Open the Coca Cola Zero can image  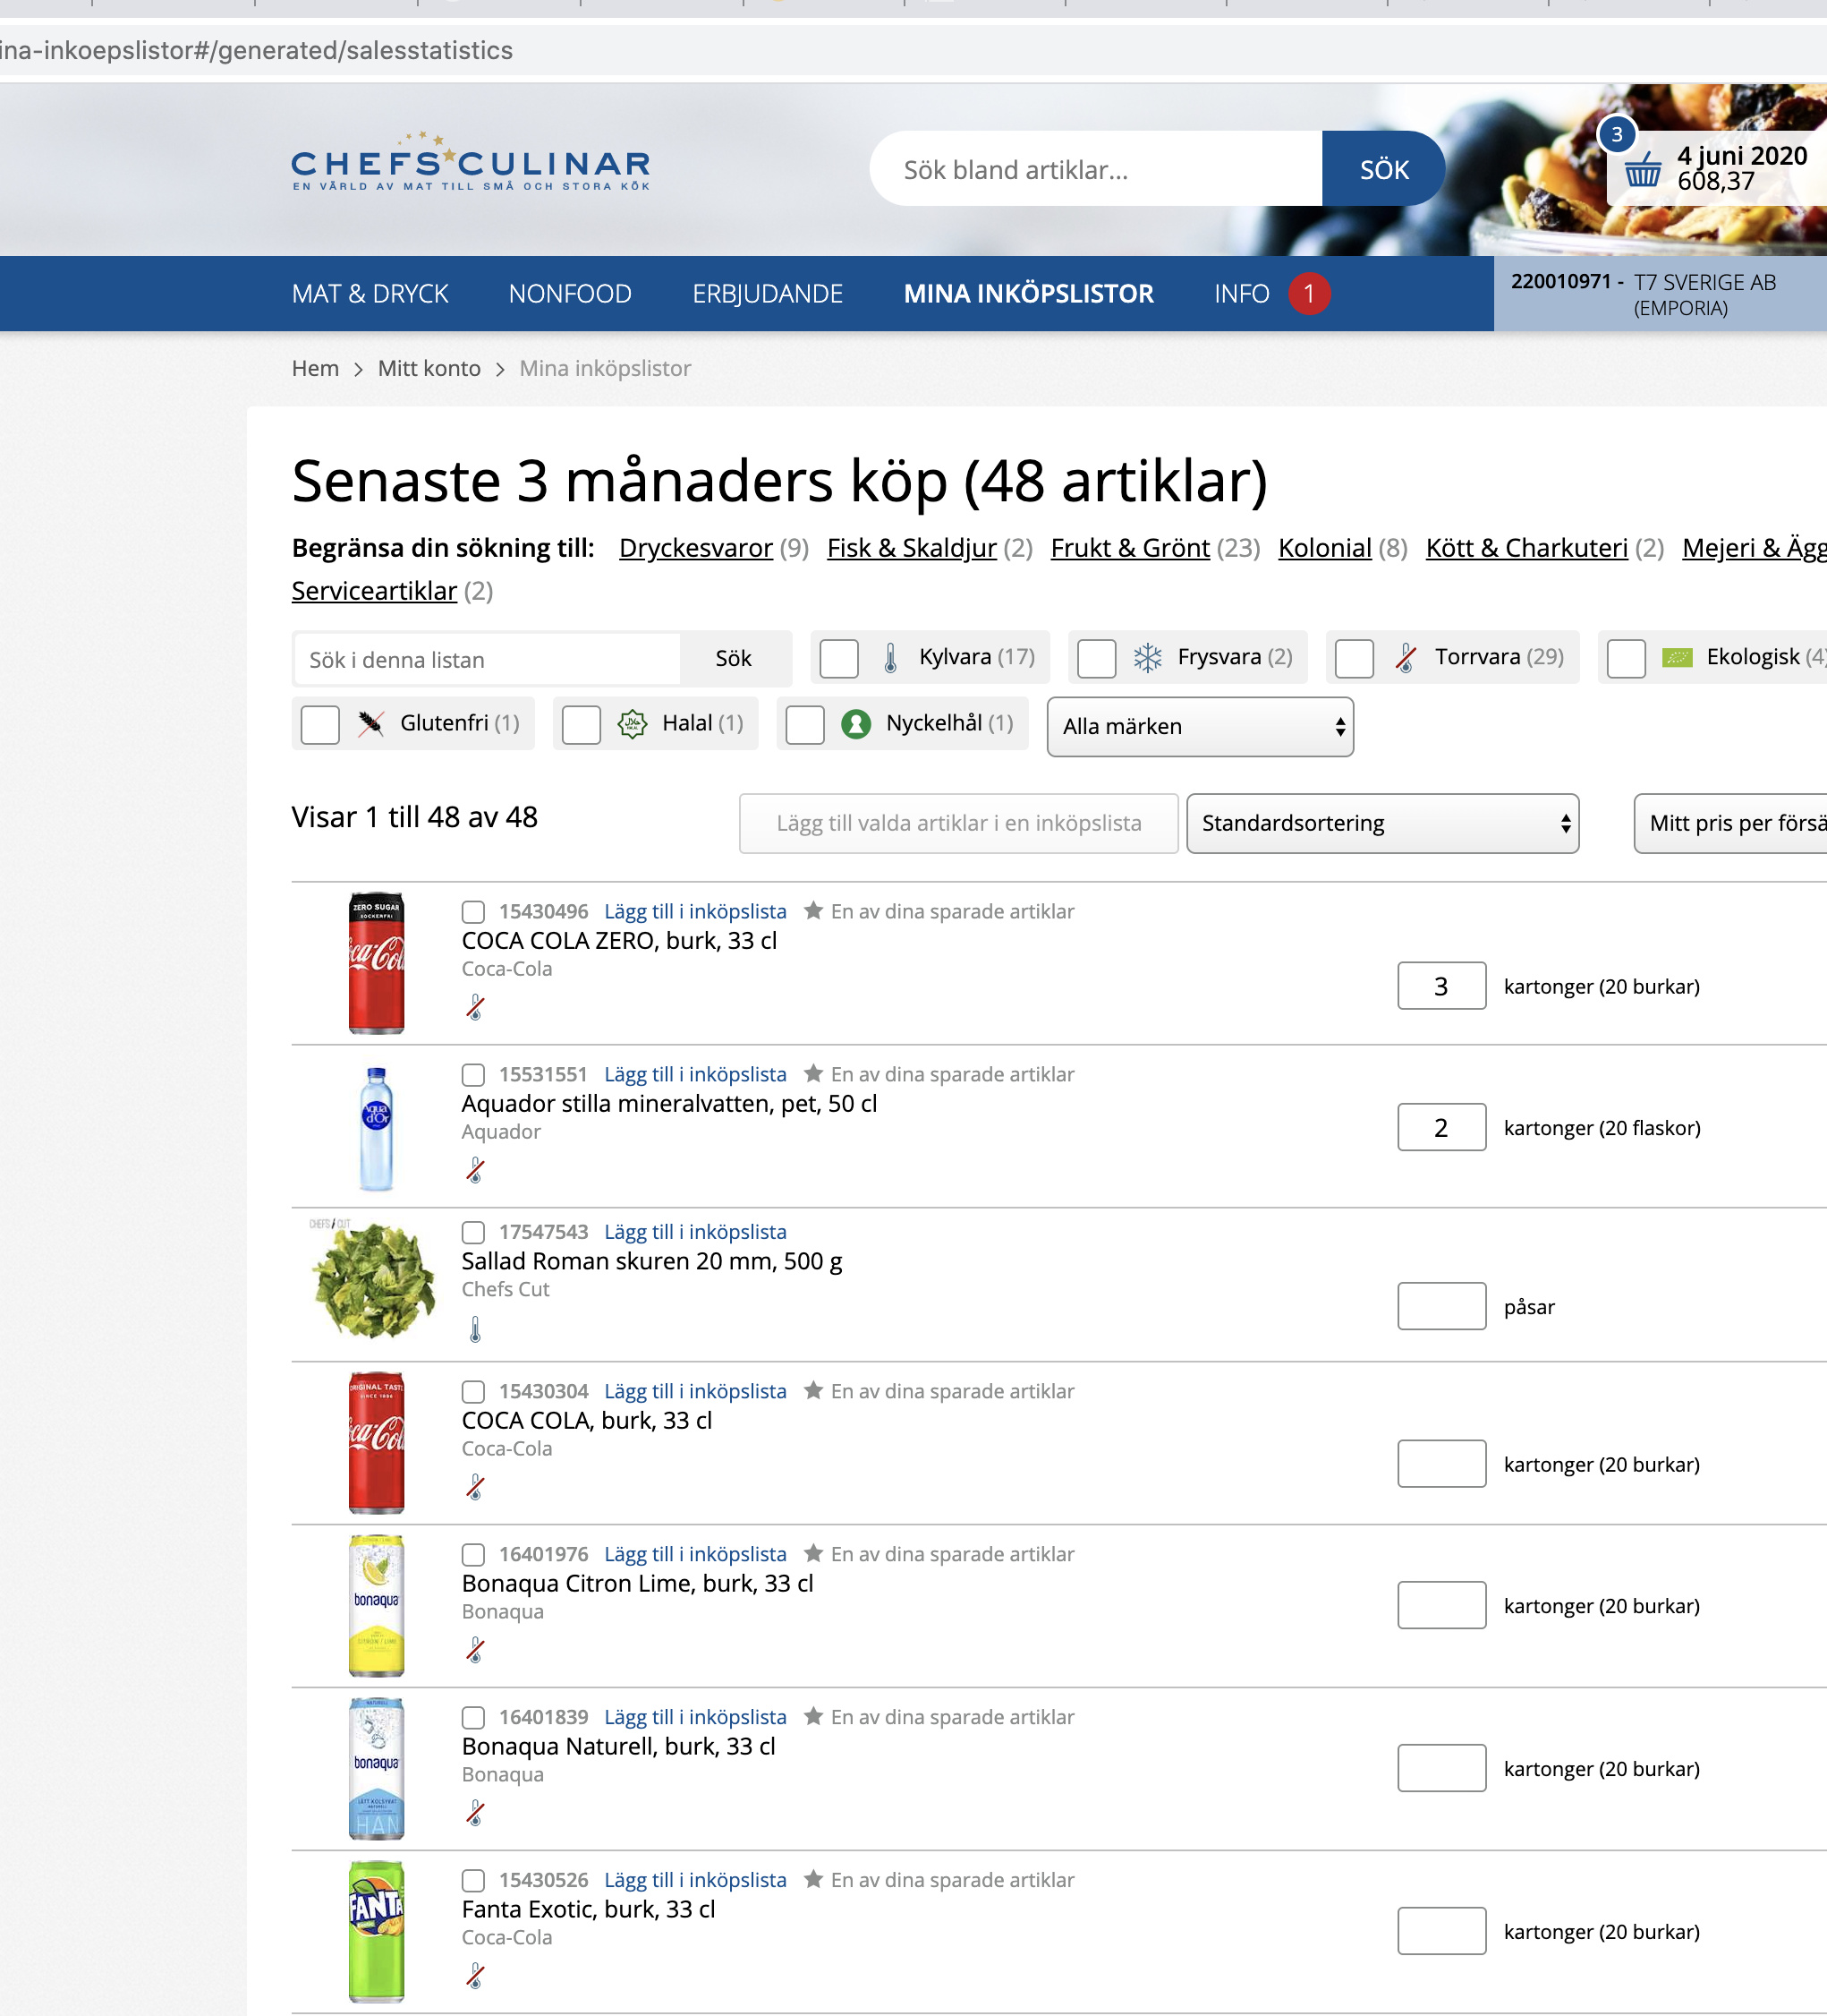376,963
